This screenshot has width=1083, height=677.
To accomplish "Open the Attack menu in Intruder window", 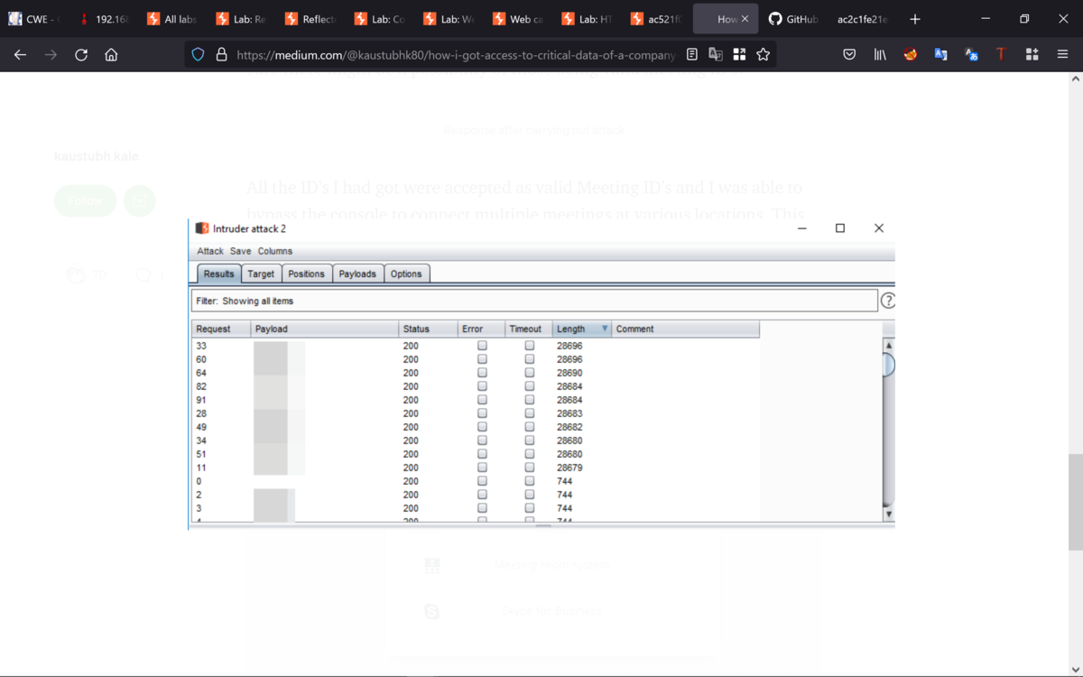I will pyautogui.click(x=210, y=251).
